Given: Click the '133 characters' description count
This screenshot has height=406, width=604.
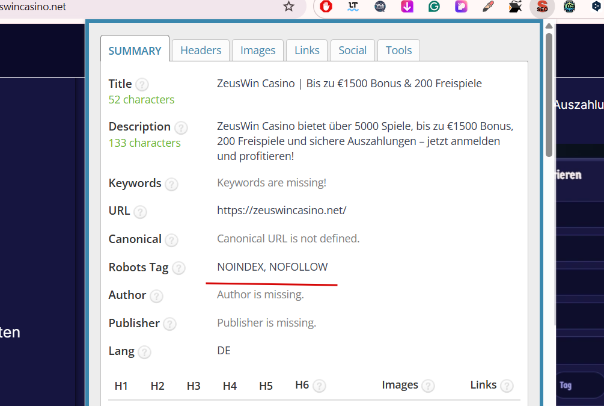Looking at the screenshot, I should tap(144, 143).
